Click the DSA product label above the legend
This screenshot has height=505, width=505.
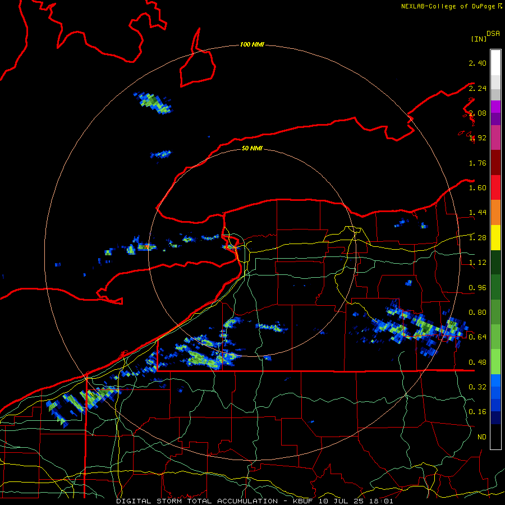(x=493, y=33)
